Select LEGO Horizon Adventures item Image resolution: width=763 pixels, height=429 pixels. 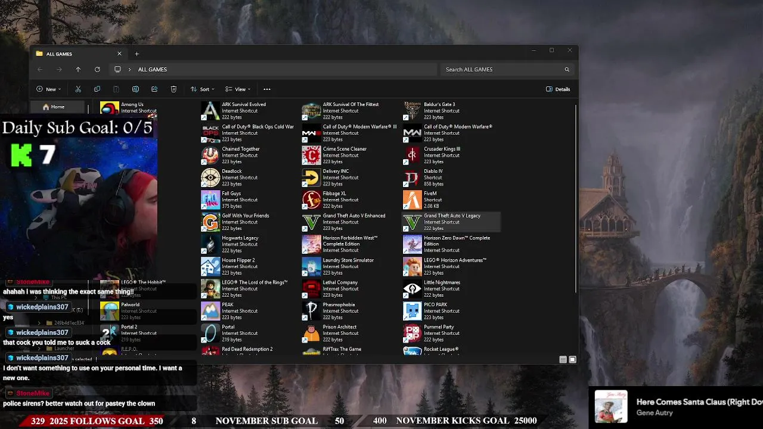(x=451, y=266)
